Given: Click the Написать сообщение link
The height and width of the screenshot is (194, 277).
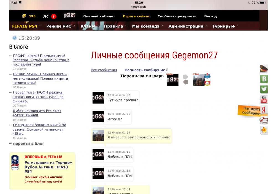Looking at the screenshot, I should pos(145,70).
